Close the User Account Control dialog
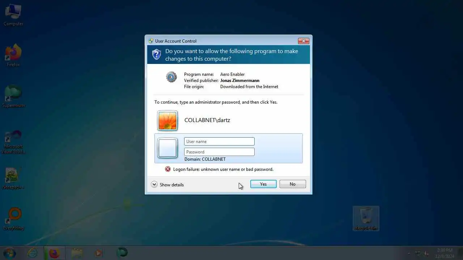463x260 pixels. (303, 41)
